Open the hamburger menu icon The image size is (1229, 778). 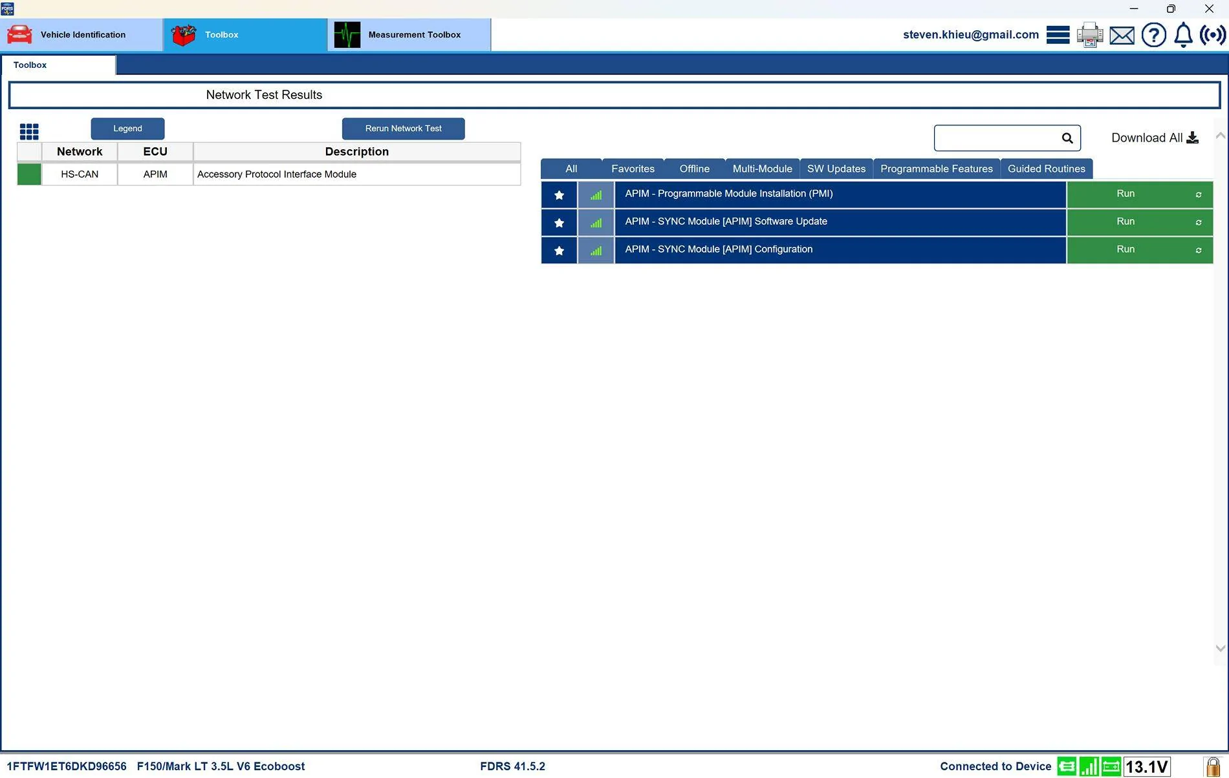pyautogui.click(x=1058, y=35)
